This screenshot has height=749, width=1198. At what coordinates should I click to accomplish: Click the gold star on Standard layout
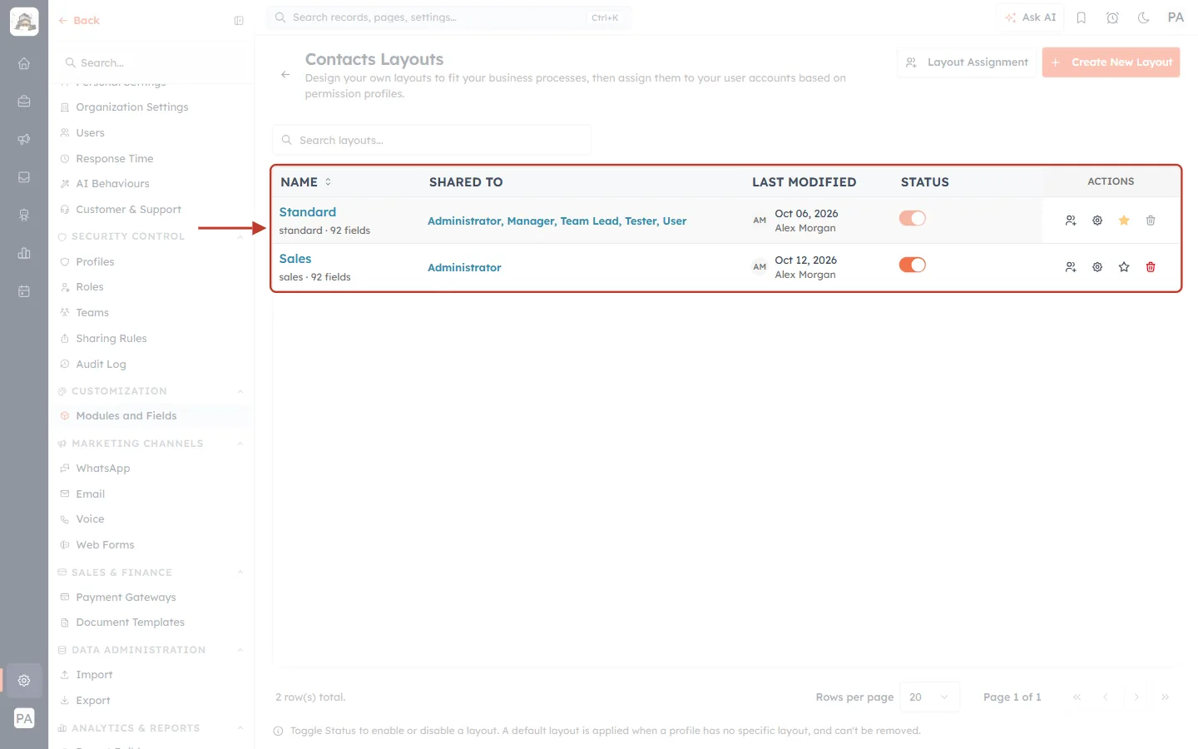[1124, 221]
